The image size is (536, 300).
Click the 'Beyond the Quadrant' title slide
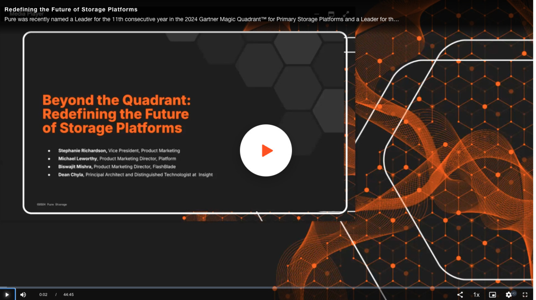click(x=116, y=114)
